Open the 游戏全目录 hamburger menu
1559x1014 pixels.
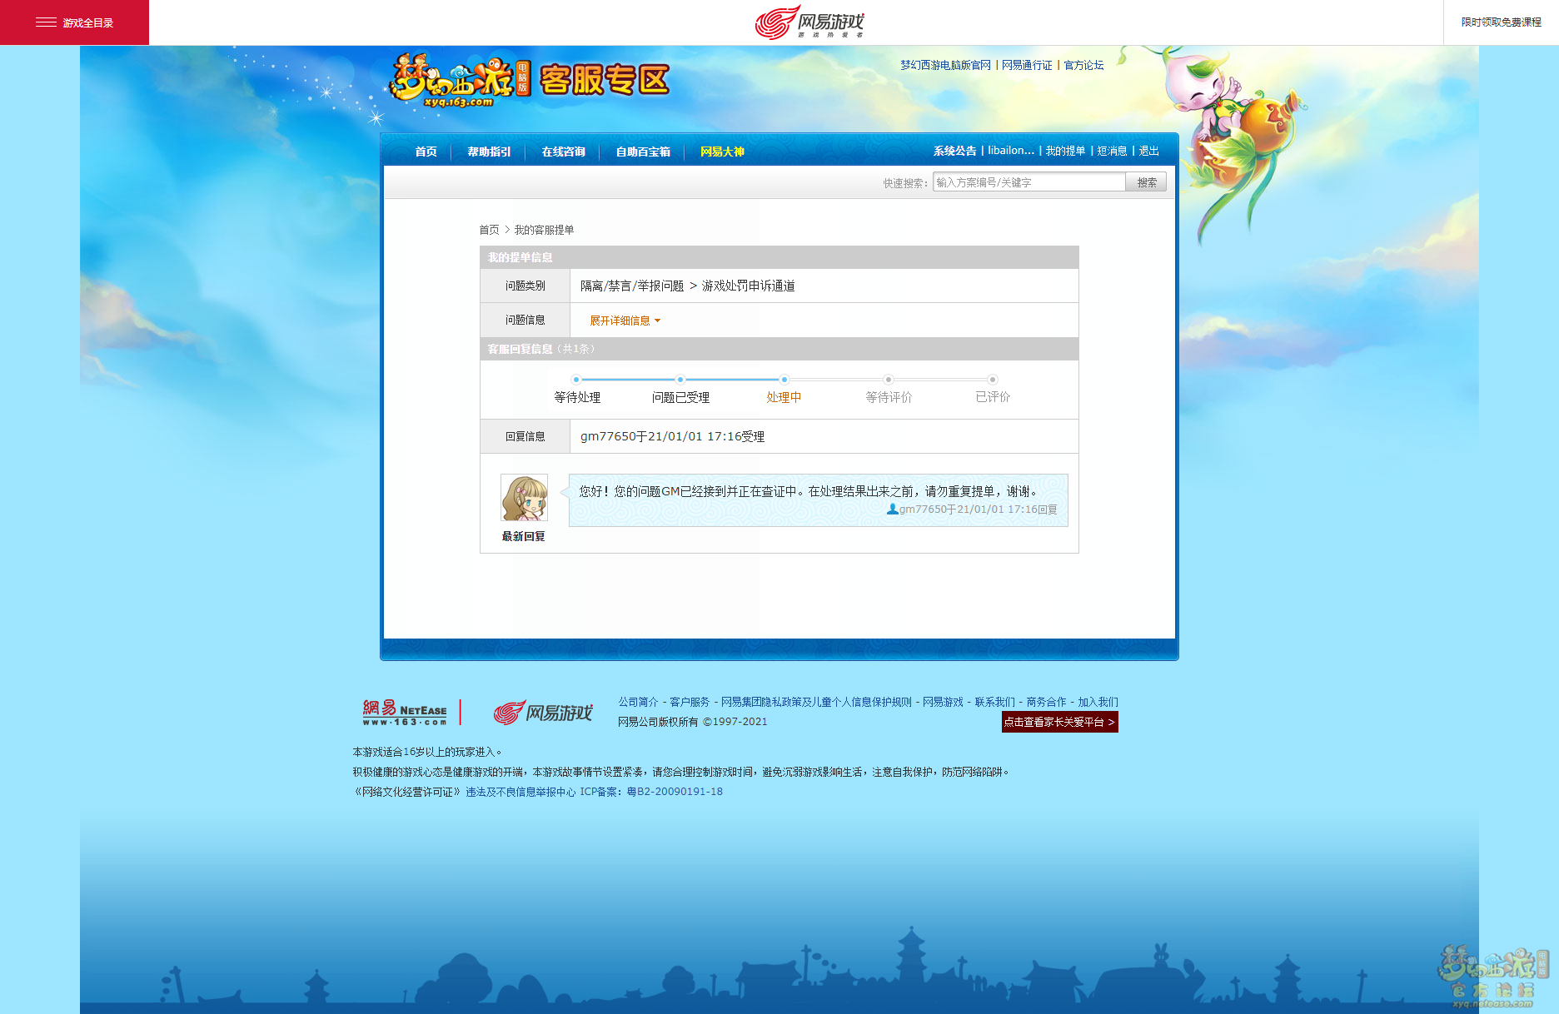coord(74,22)
